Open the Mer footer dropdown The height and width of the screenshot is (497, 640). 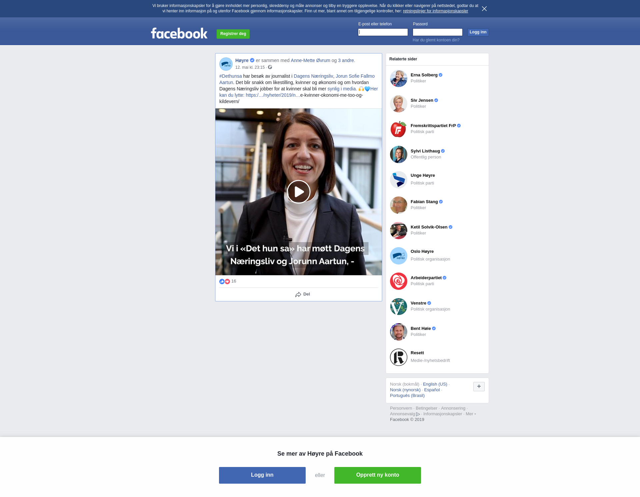pyautogui.click(x=470, y=414)
